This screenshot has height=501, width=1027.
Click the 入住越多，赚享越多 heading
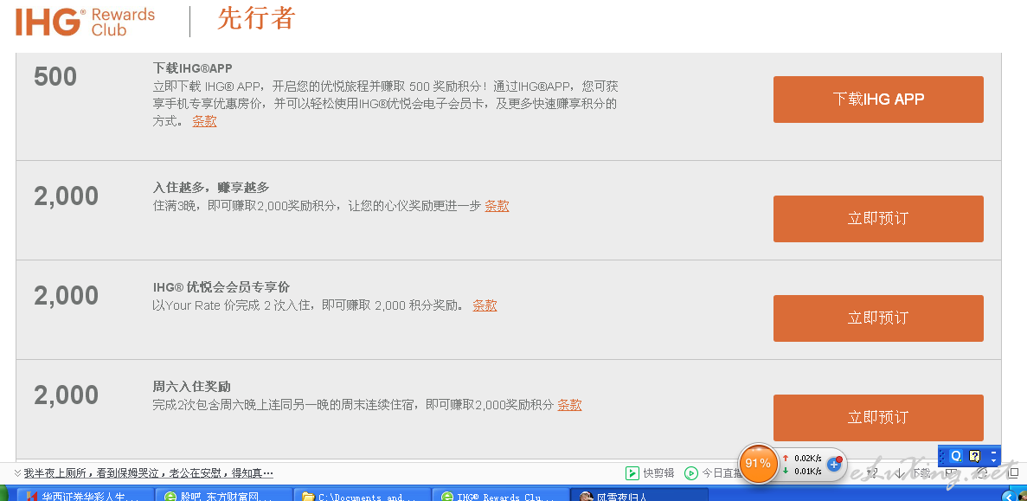point(211,188)
